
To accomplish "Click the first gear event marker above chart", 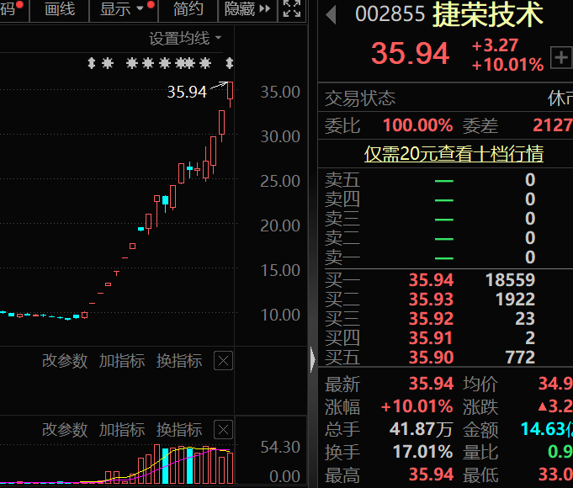I will click(x=108, y=63).
